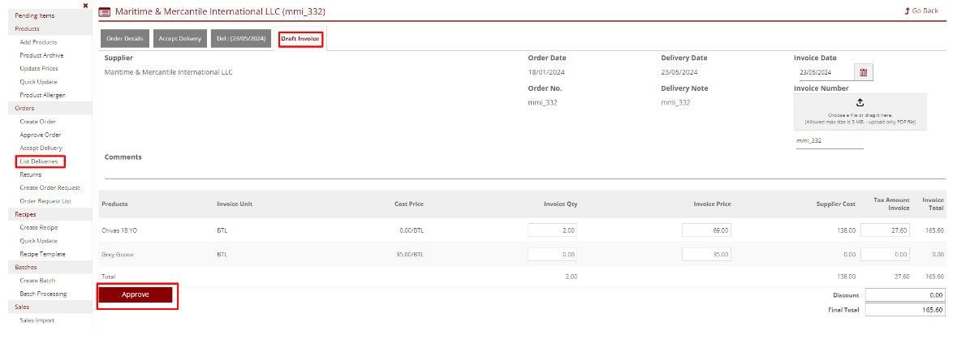Go to Create Order Request
The image size is (970, 348).
[50, 187]
